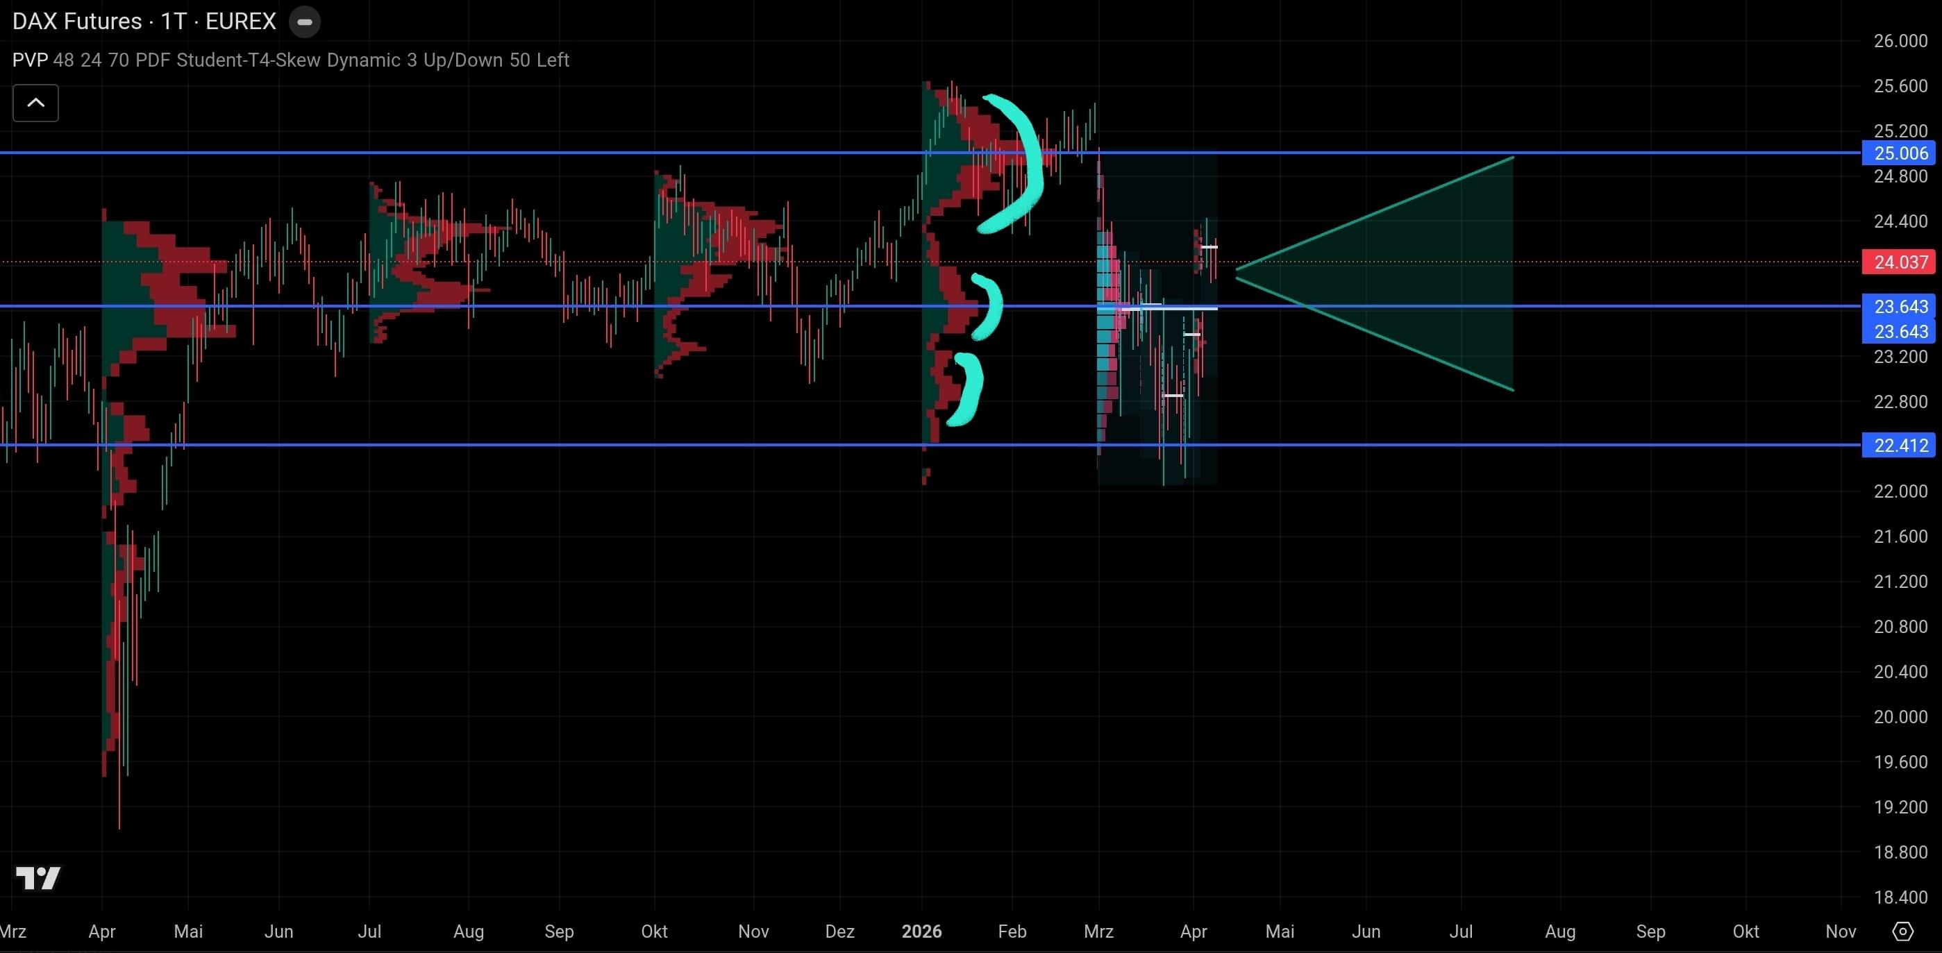Hide the symbol via the minus icon

pyautogui.click(x=305, y=22)
